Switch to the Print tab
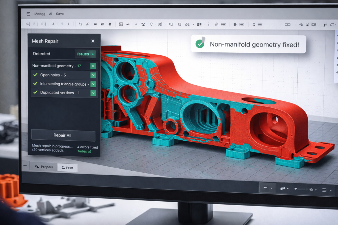This screenshot has width=338, height=225. [67, 168]
